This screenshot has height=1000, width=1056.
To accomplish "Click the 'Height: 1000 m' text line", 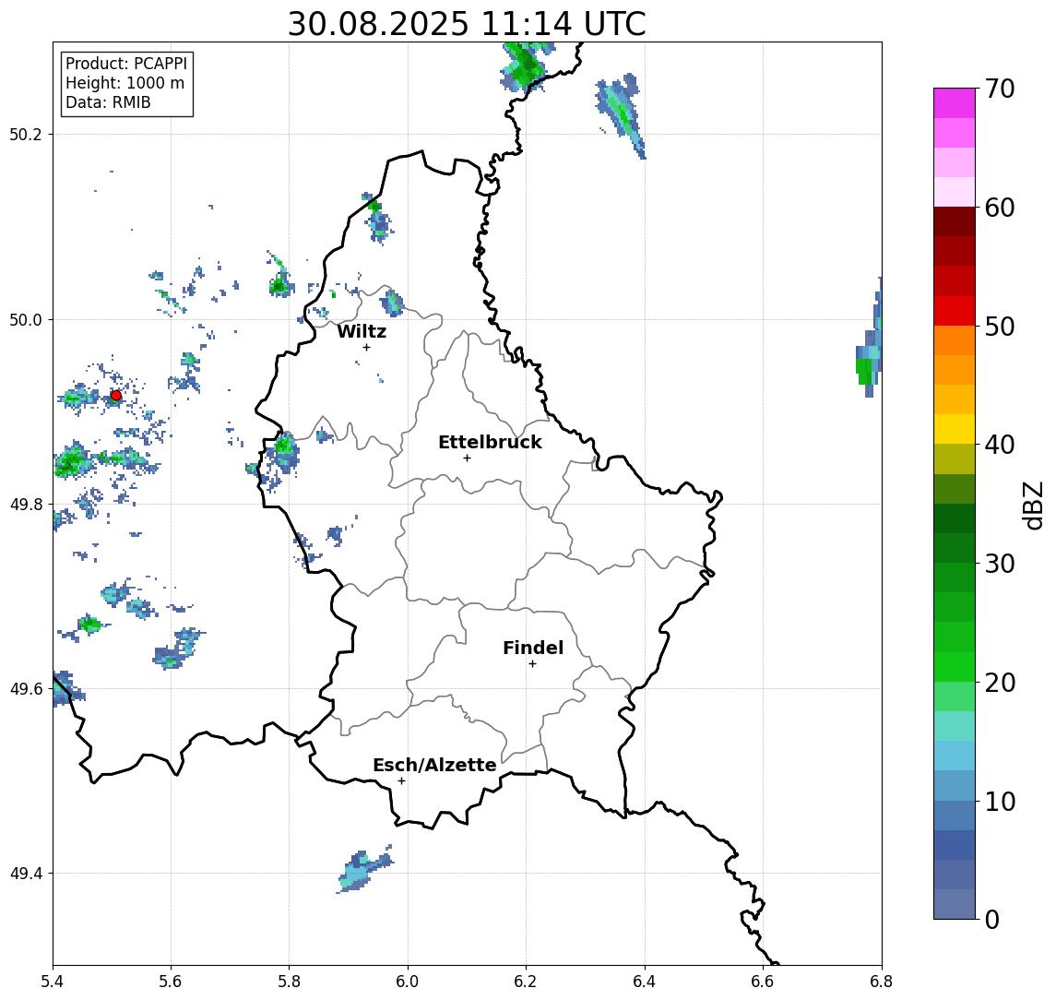I will [x=125, y=83].
